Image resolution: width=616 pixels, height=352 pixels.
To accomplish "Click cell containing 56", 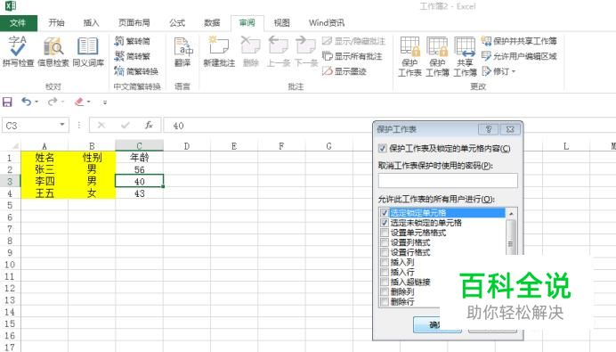I will (139, 169).
